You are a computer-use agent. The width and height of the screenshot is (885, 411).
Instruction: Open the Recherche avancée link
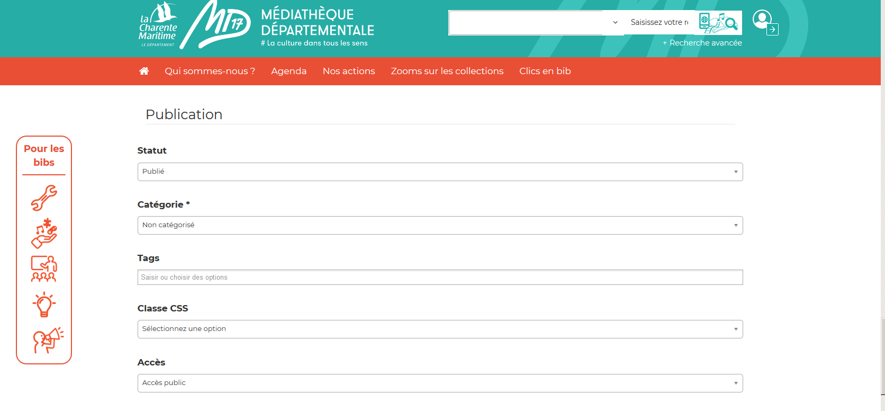pos(702,43)
